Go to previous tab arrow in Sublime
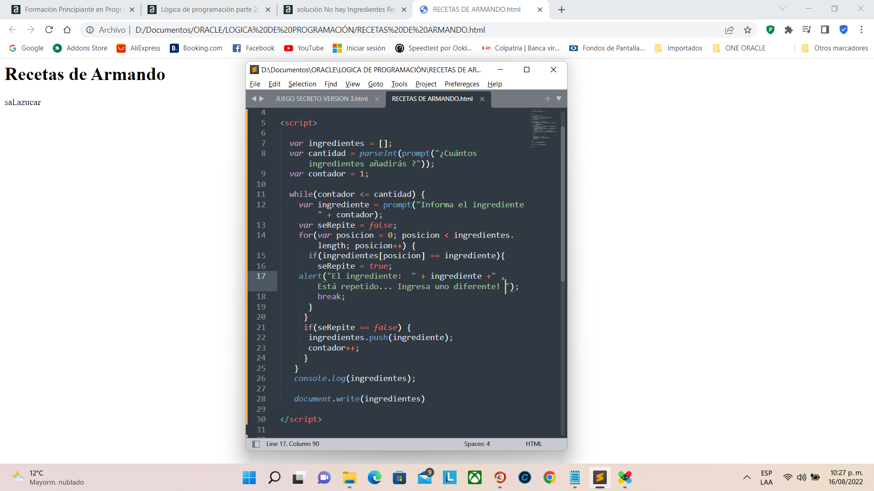 click(x=254, y=99)
